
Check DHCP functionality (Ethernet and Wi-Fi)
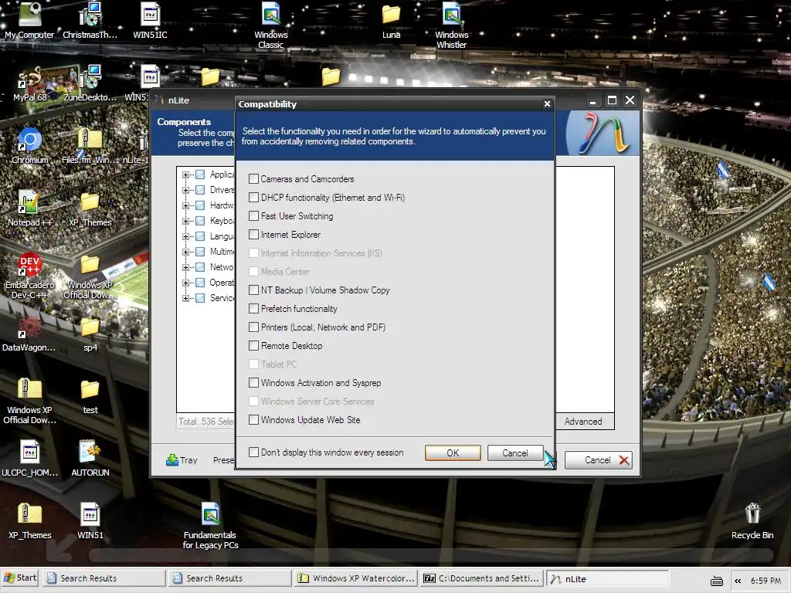(x=253, y=198)
